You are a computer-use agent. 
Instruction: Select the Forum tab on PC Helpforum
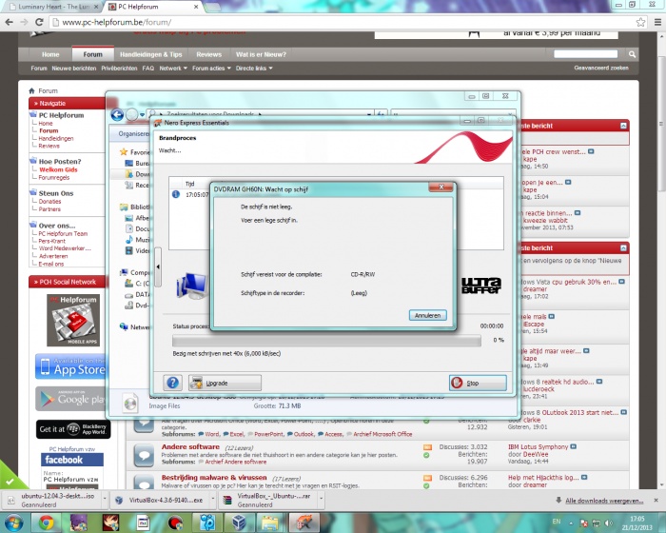tap(92, 54)
